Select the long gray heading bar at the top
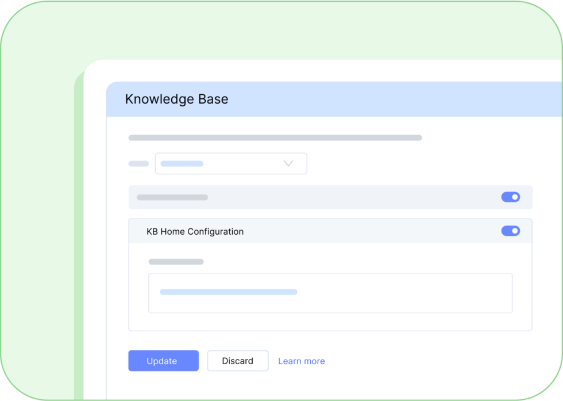 (275, 138)
